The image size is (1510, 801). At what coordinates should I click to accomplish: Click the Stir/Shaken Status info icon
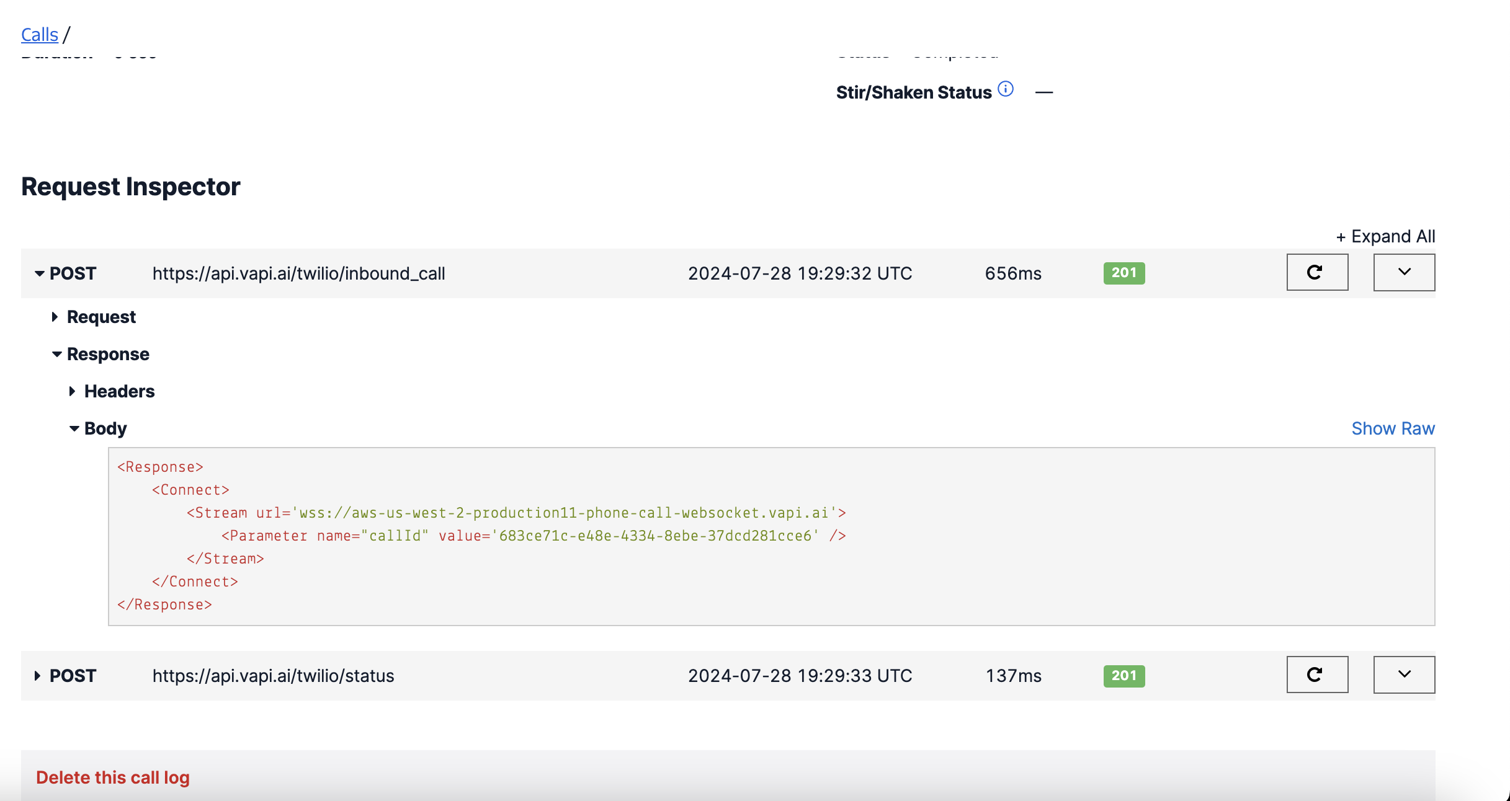[x=1006, y=89]
